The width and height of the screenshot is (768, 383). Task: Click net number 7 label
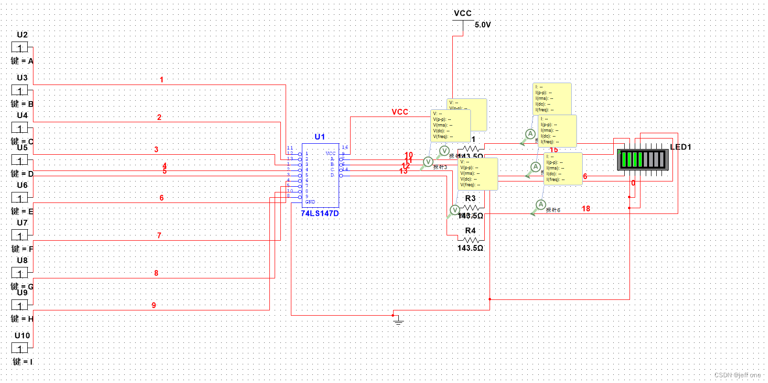pos(159,235)
